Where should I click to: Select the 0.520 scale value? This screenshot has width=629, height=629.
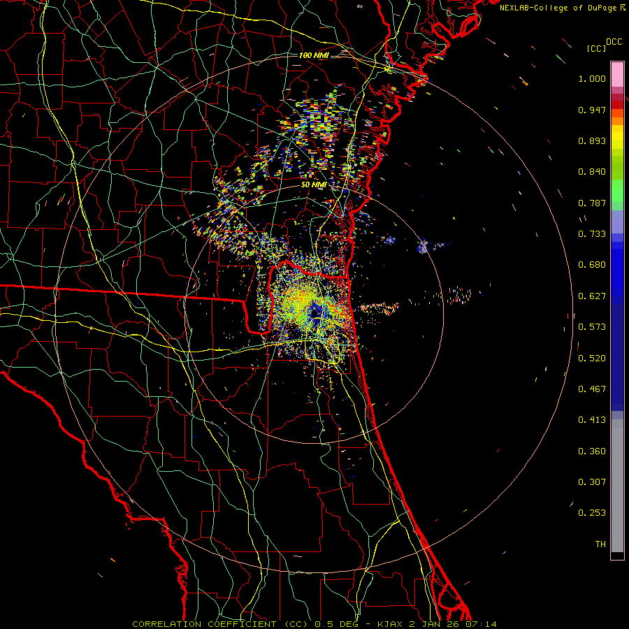point(592,359)
